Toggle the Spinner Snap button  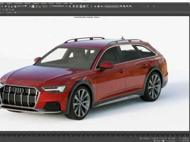46,6
